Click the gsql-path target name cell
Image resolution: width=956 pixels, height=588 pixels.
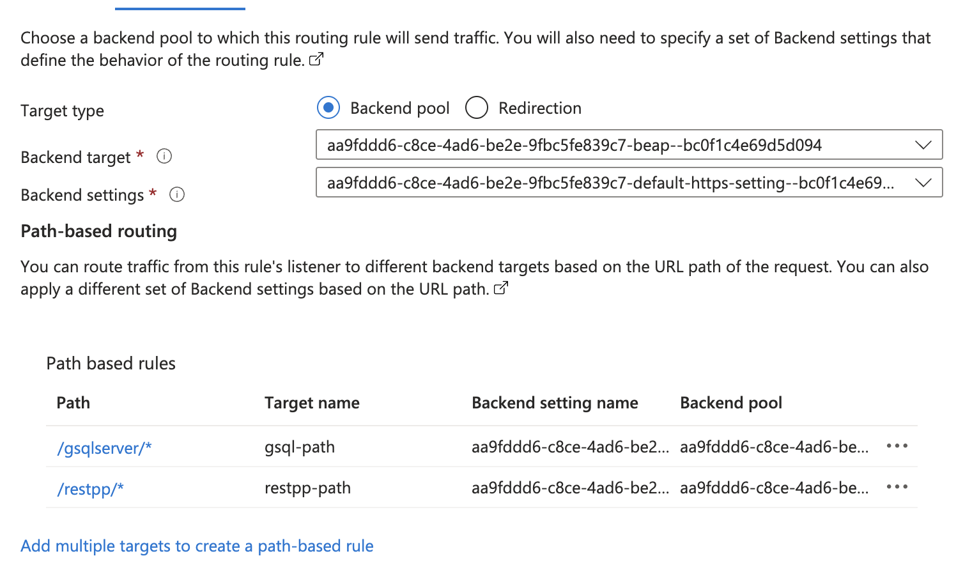click(x=300, y=447)
